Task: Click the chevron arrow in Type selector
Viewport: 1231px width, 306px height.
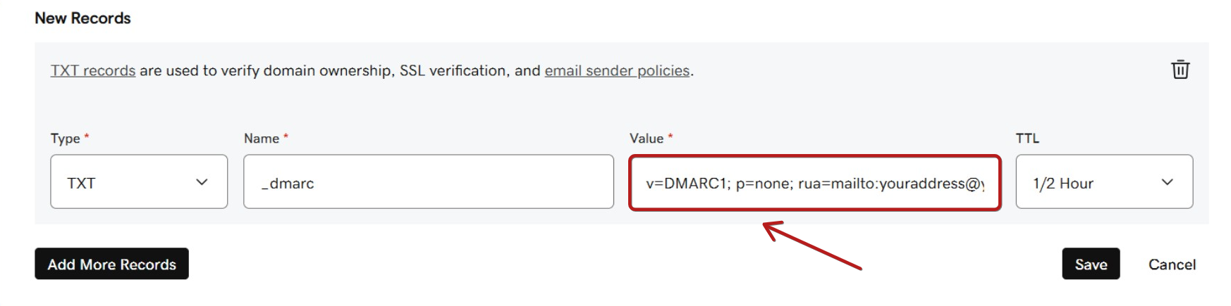Action: tap(202, 182)
